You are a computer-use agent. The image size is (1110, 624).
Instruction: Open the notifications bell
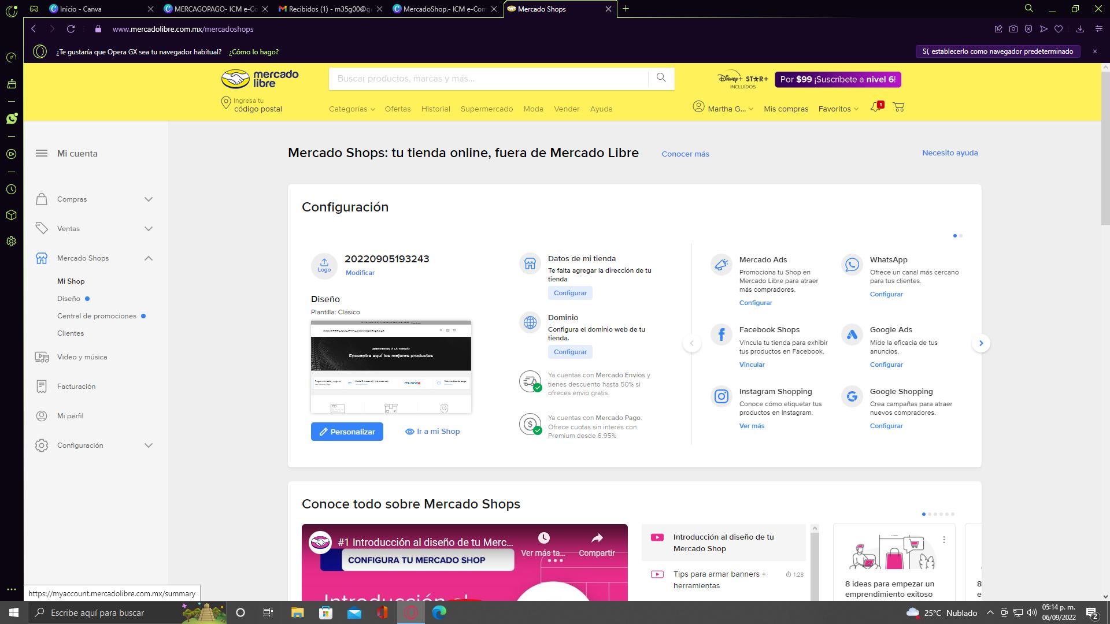[875, 108]
